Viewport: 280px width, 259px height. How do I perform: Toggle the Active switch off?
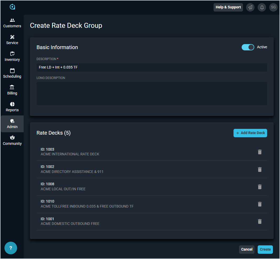[248, 47]
